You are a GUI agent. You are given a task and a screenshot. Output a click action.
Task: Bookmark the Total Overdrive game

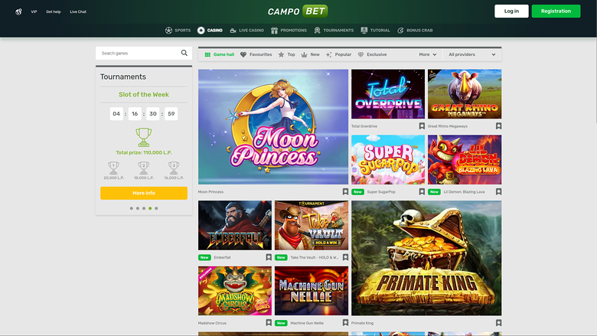[x=422, y=126]
